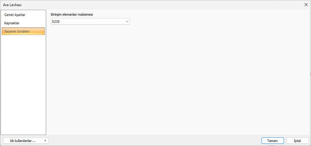Open the S235 material combo box
This screenshot has width=311, height=146.
[x=90, y=22]
